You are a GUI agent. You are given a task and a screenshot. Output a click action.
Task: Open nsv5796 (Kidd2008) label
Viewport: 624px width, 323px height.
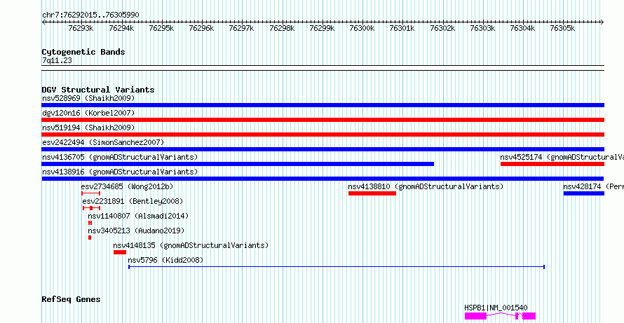click(x=165, y=260)
